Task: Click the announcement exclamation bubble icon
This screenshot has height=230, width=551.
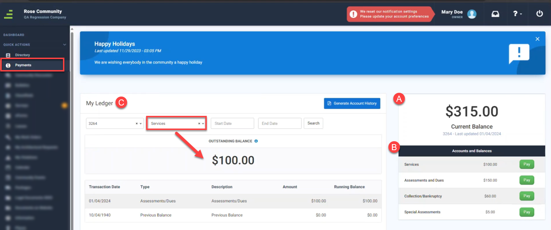Action: click(x=519, y=54)
